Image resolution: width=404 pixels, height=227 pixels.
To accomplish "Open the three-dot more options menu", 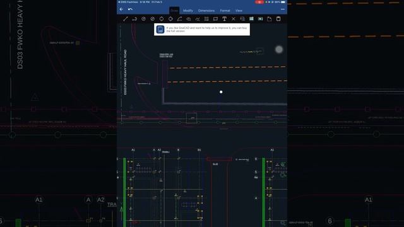I will click(283, 9).
